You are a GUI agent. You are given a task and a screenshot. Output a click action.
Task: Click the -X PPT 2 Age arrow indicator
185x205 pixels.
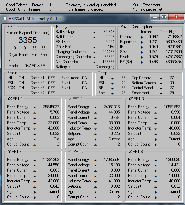[x=96, y=140]
